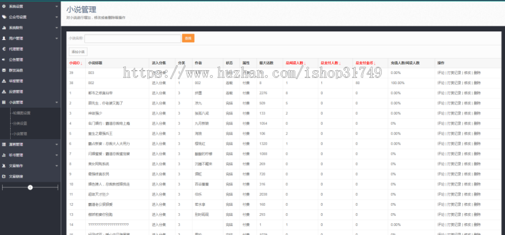Click the list icon beside 漫画管理
The height and width of the screenshot is (235, 505).
pos(4,145)
